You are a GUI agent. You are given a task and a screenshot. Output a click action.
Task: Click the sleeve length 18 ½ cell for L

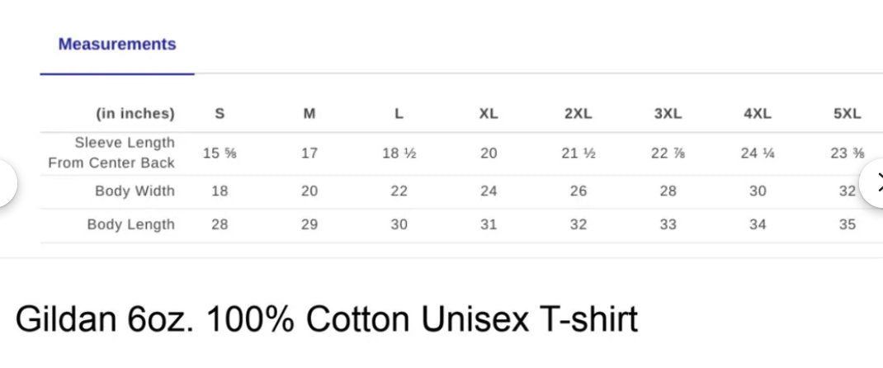399,153
